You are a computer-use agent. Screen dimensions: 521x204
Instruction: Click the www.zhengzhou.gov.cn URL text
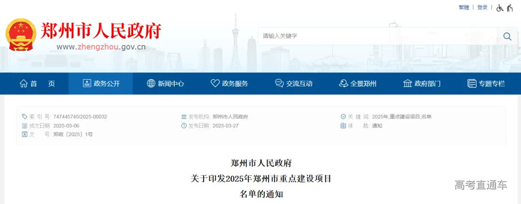click(101, 47)
